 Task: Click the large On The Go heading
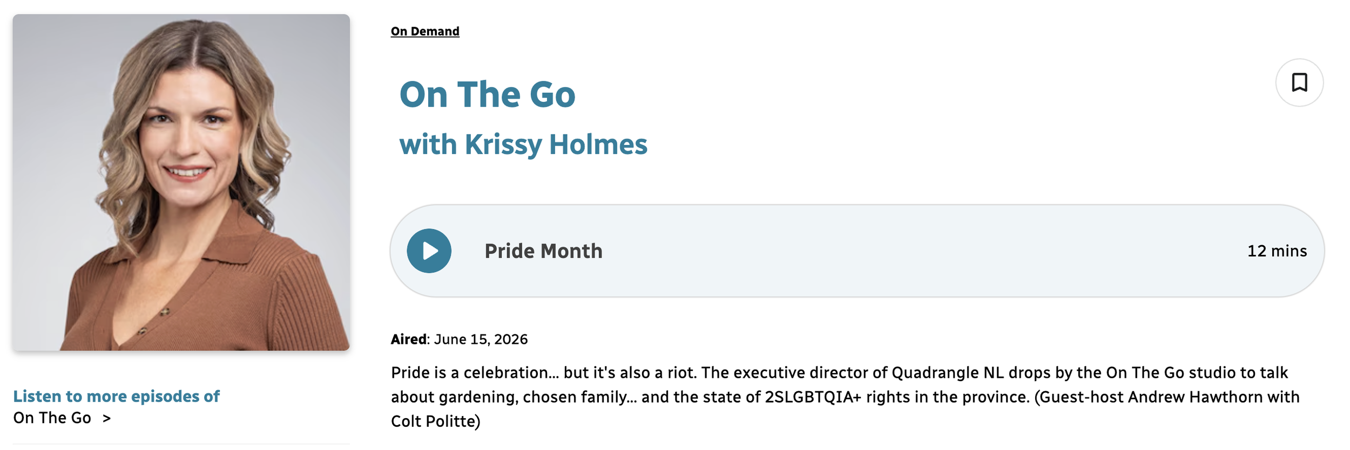coord(487,94)
